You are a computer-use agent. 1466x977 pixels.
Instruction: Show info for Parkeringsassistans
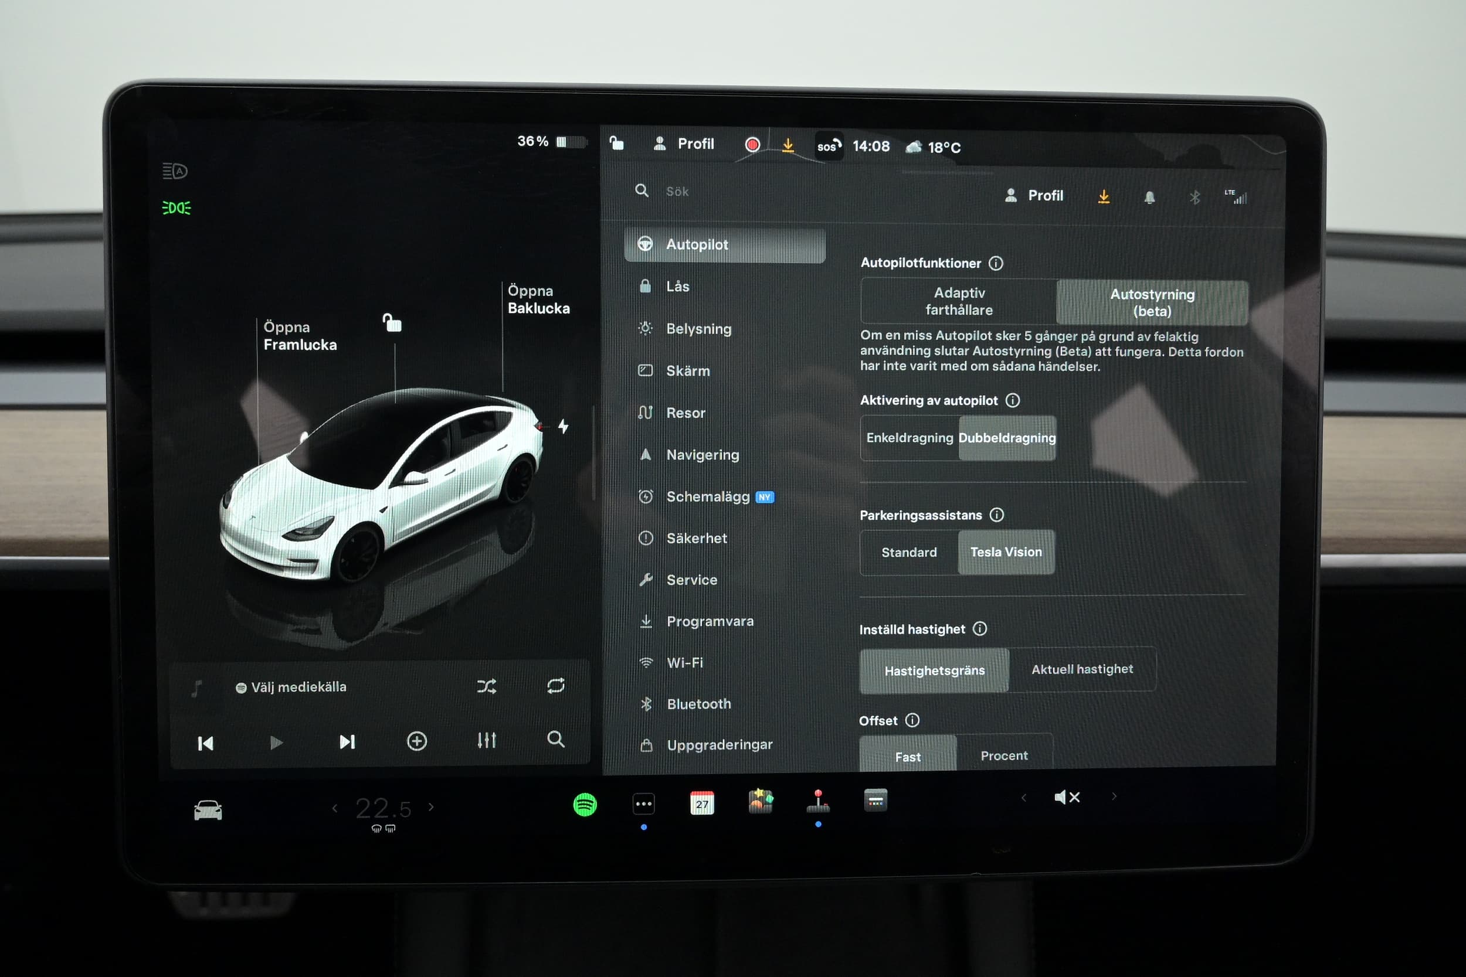tap(997, 515)
